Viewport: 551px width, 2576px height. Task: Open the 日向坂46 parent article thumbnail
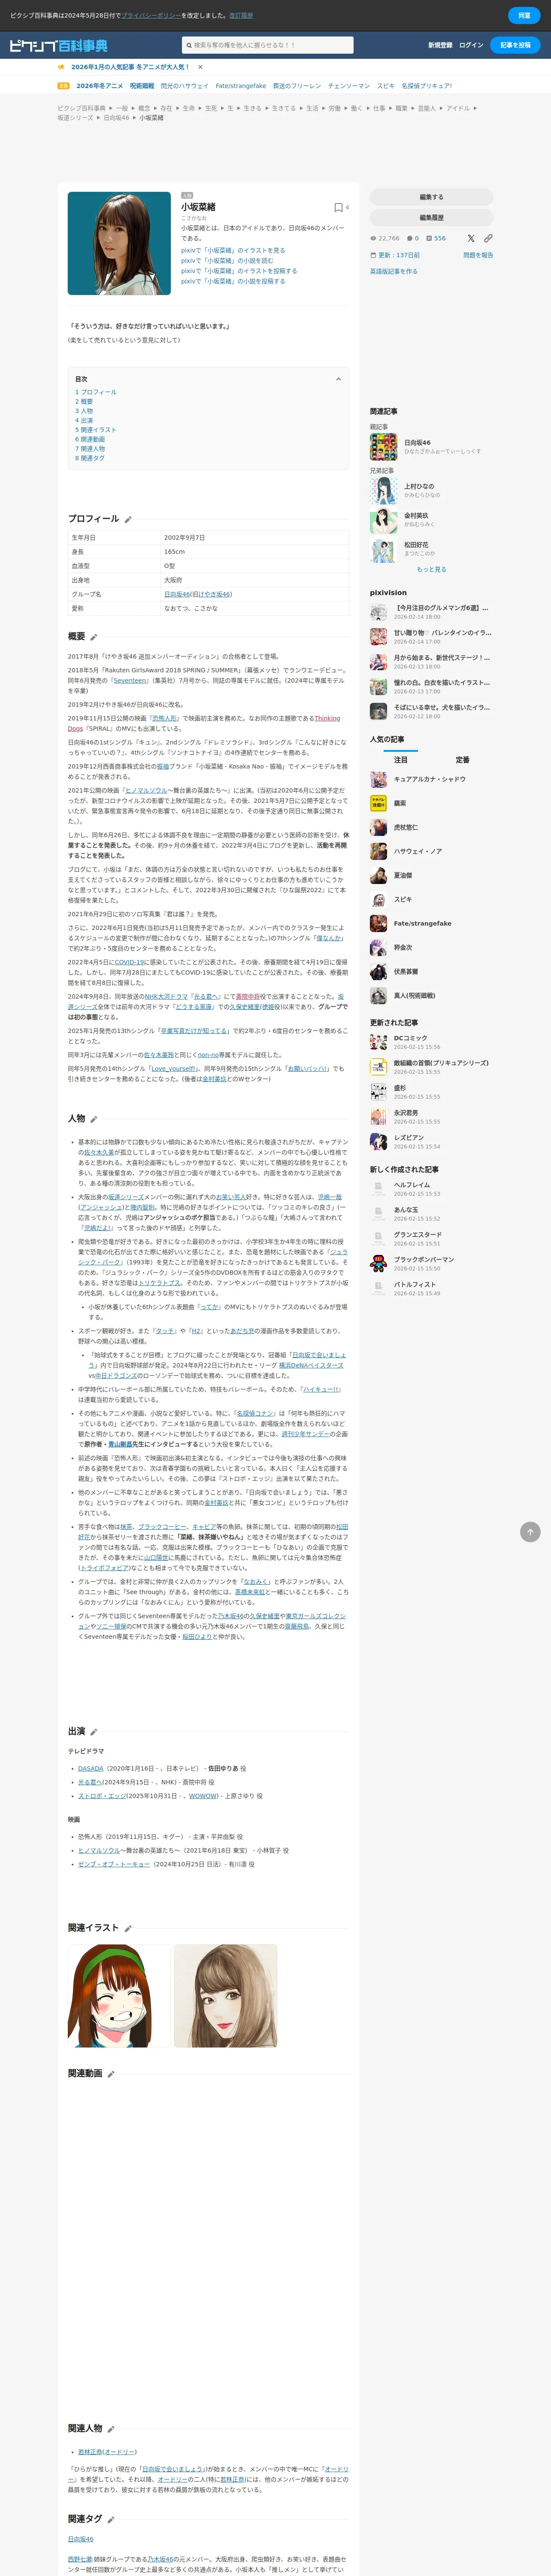click(384, 446)
